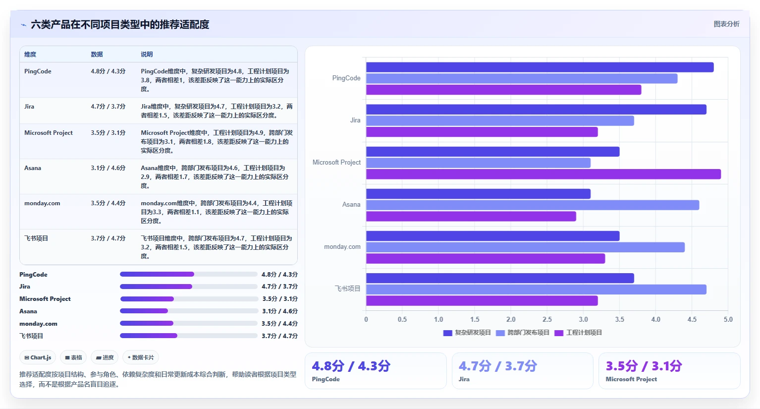Click the 5.0 x-axis tick label
This screenshot has width=760, height=409.
point(728,320)
